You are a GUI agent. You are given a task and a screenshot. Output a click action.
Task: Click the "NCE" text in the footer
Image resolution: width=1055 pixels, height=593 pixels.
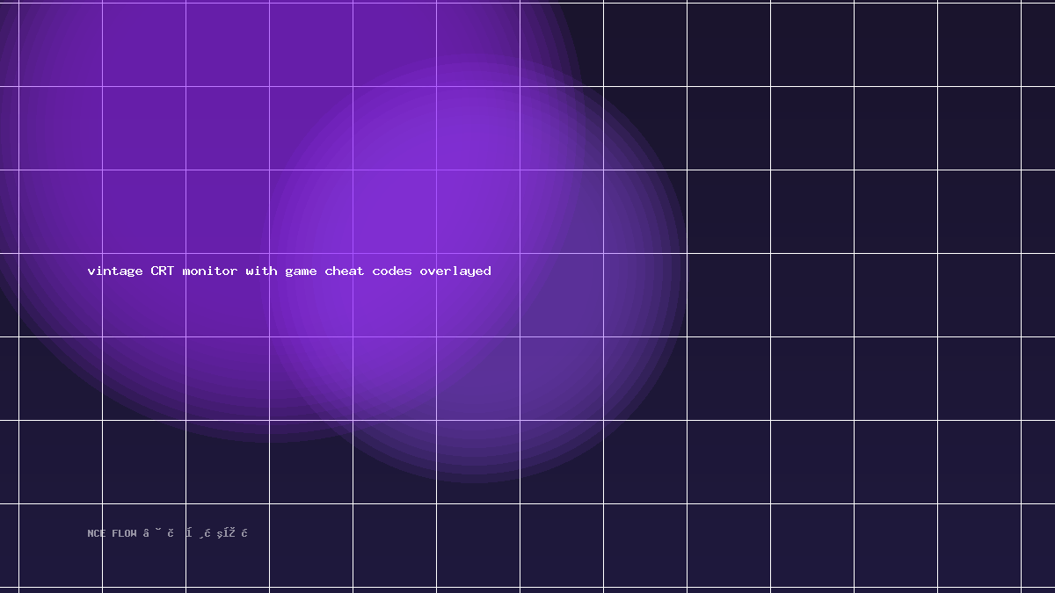tap(97, 533)
